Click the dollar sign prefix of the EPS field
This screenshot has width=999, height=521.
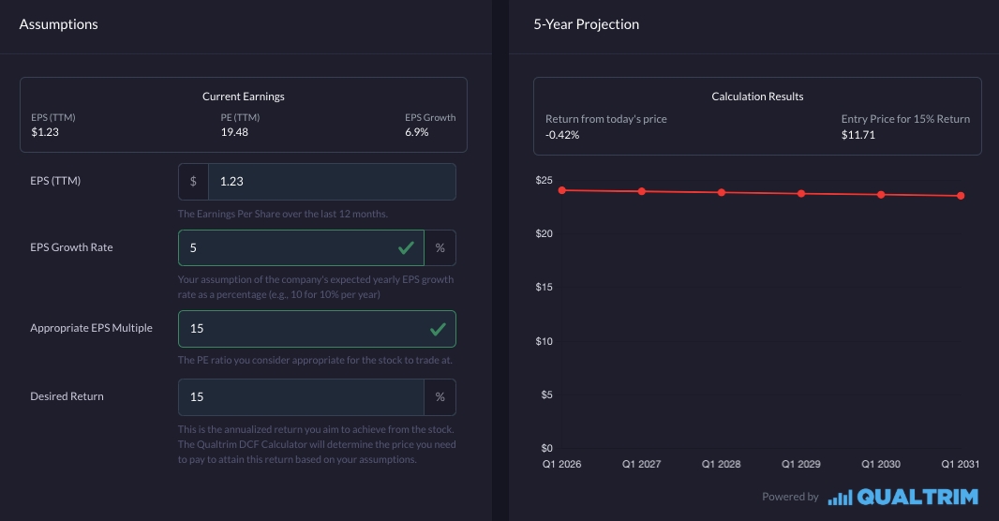(x=194, y=182)
